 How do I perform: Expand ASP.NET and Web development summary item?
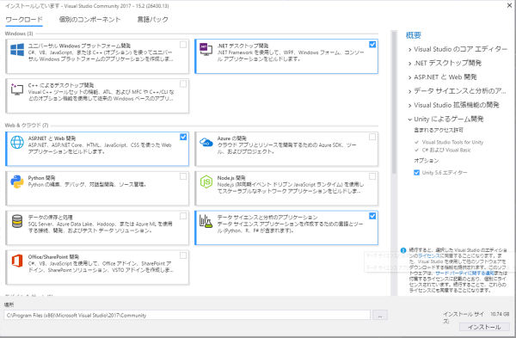coord(409,77)
